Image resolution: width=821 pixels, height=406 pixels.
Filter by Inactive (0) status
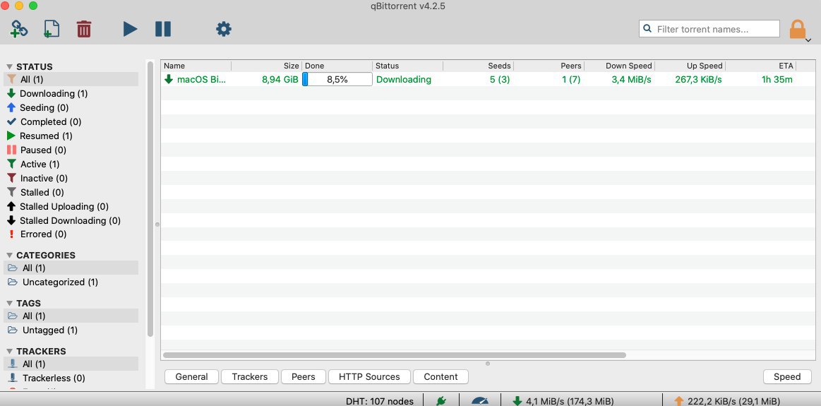click(x=71, y=179)
